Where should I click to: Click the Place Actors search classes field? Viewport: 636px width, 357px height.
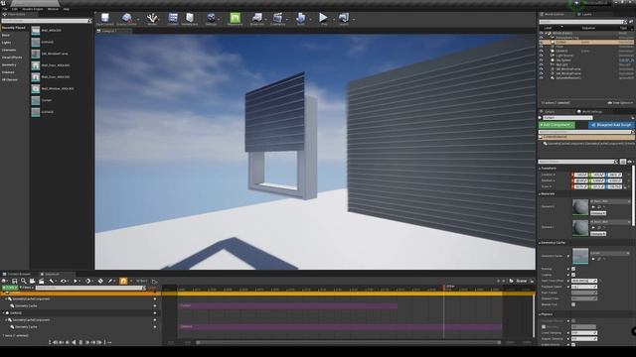point(46,21)
